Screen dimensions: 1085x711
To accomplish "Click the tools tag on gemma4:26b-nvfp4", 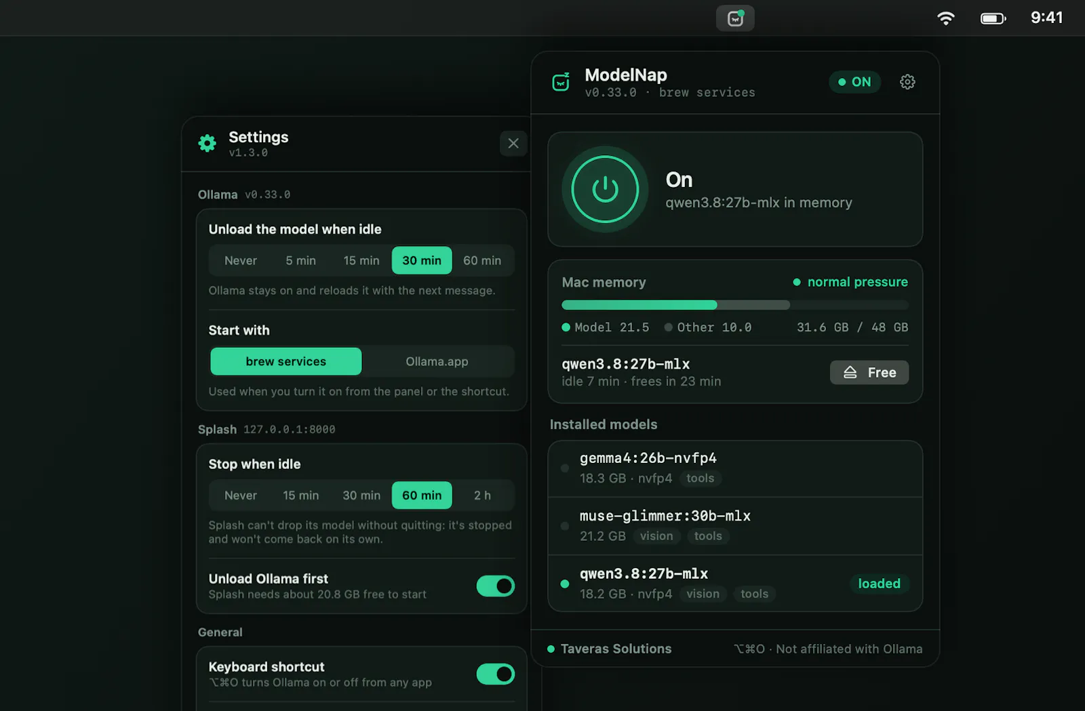I will tap(700, 479).
